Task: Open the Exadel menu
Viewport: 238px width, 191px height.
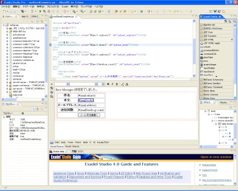Action: tap(65, 6)
